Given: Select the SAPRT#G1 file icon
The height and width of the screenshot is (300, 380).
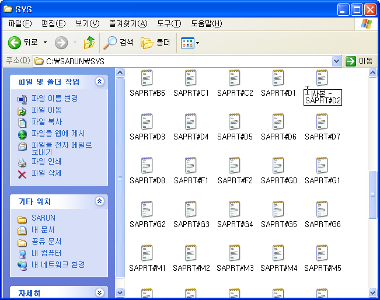Looking at the screenshot, I should pyautogui.click(x=322, y=165).
